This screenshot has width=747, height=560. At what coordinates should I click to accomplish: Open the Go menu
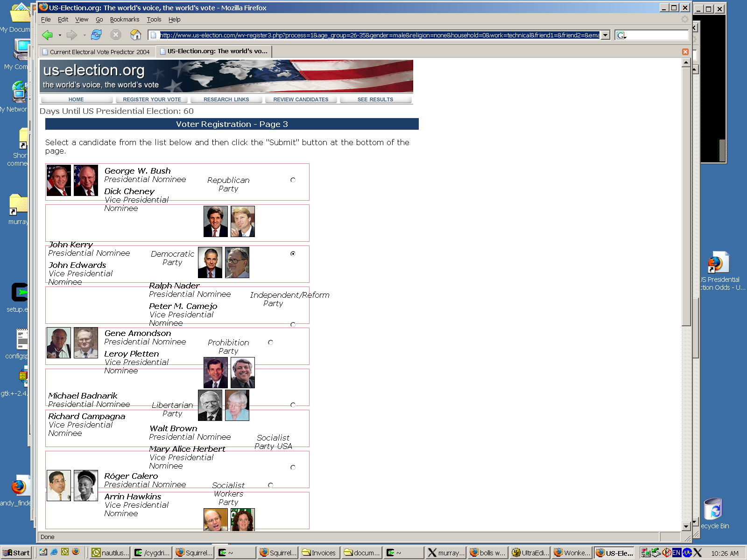99,19
